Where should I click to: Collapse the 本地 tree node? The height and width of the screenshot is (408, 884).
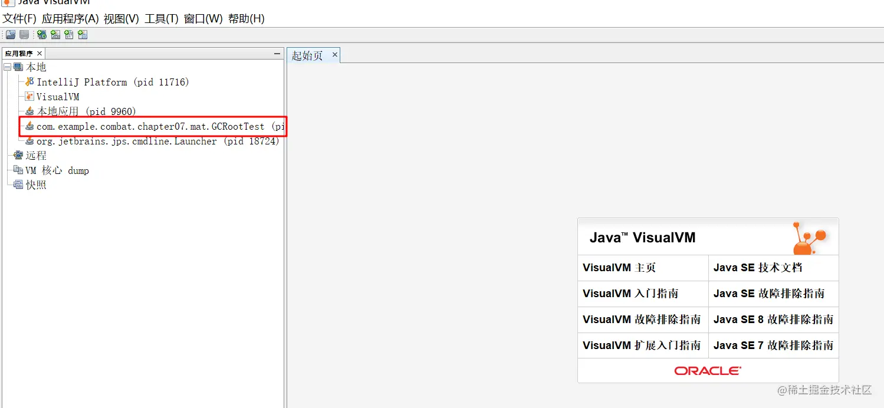8,67
